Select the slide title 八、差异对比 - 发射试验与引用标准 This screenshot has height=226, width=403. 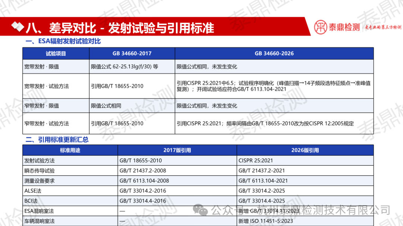120,28
